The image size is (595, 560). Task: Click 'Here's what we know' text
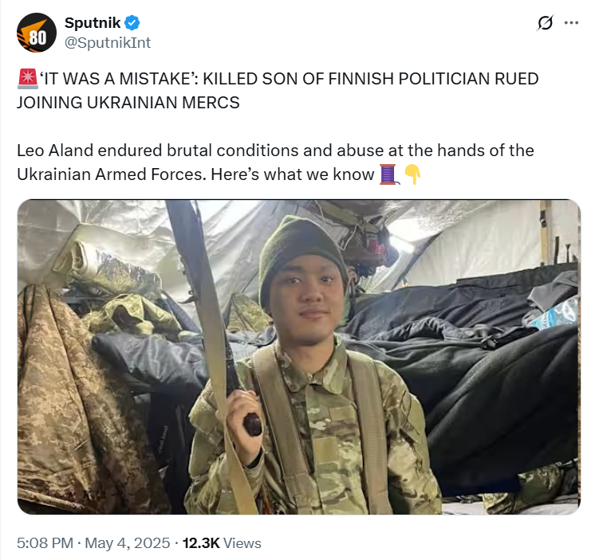pos(293,174)
